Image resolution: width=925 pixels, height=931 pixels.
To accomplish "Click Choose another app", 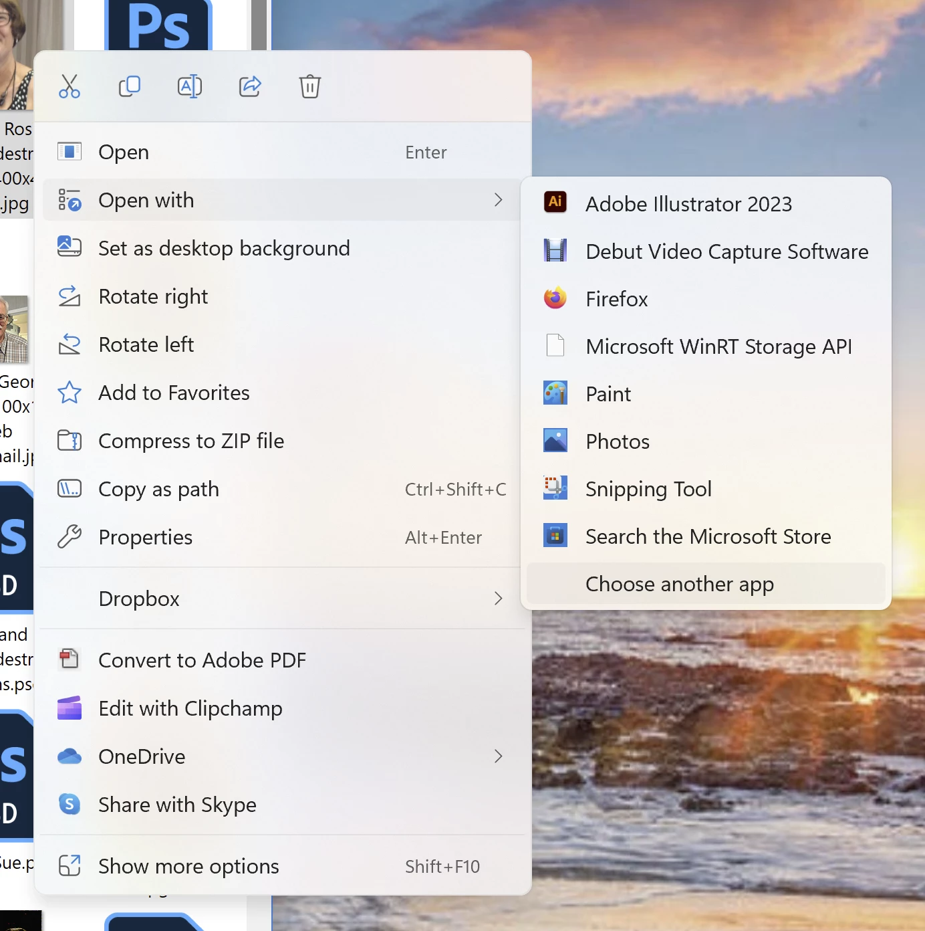I will point(706,583).
